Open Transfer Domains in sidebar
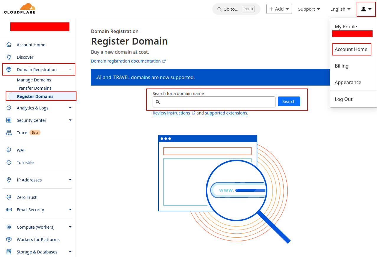 click(x=34, y=88)
